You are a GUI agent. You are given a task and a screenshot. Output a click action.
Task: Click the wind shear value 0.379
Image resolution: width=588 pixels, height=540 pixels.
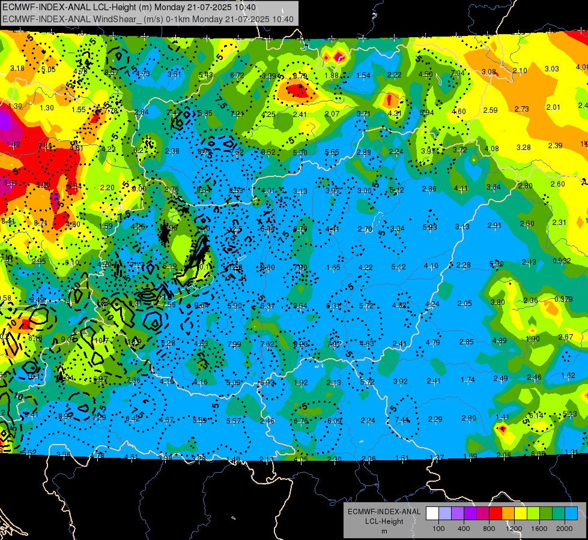pyautogui.click(x=563, y=299)
